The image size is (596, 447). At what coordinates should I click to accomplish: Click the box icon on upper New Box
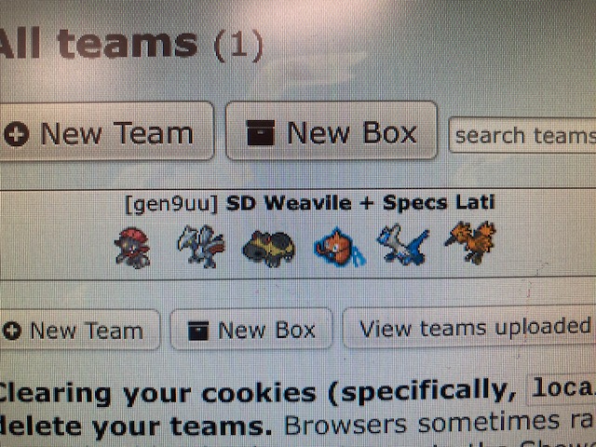[x=261, y=132]
